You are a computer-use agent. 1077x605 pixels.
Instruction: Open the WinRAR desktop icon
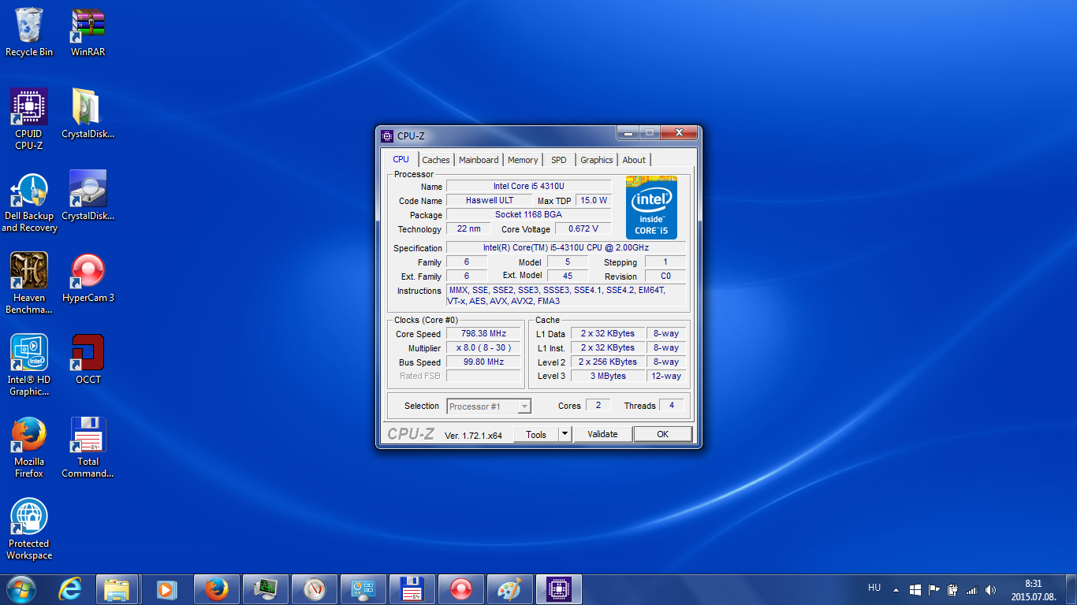click(x=88, y=27)
